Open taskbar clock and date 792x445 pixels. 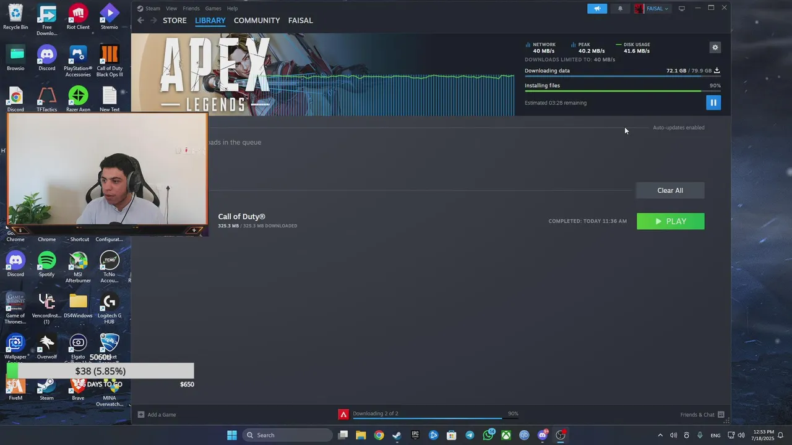pos(764,435)
